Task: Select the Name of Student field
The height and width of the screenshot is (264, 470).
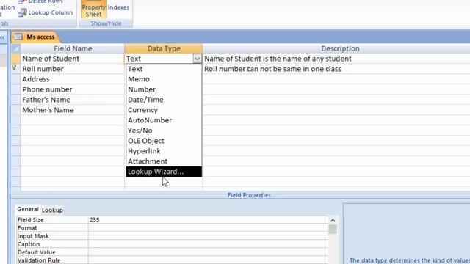Action: [x=72, y=59]
